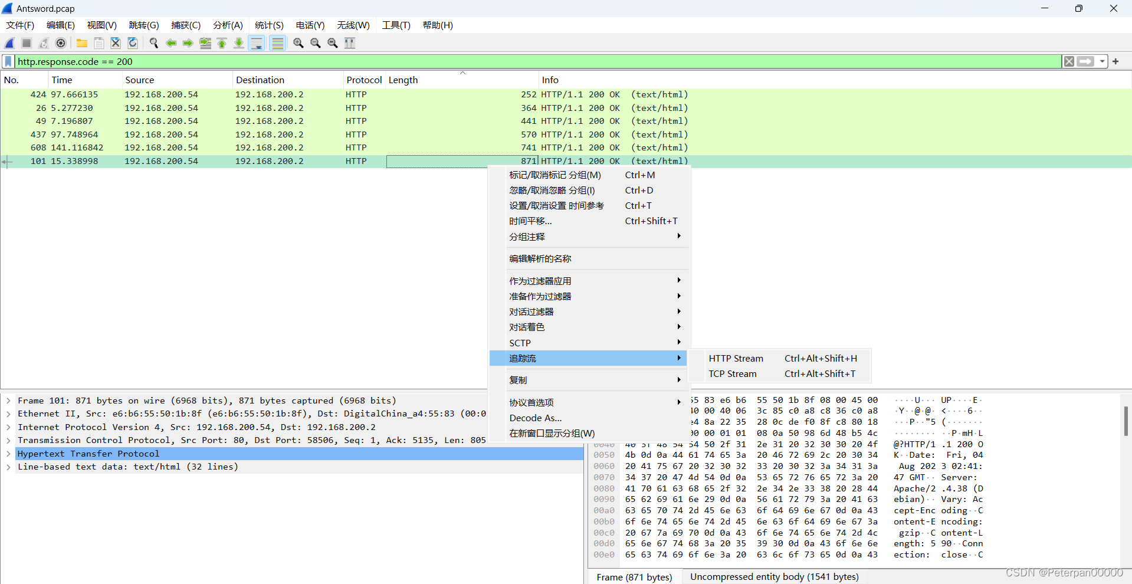This screenshot has height=584, width=1132.
Task: Click the save capture file icon
Action: pos(99,43)
